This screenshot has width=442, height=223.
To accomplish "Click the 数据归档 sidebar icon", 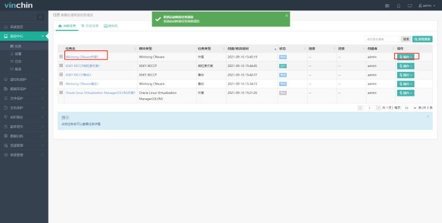I will tap(6, 136).
